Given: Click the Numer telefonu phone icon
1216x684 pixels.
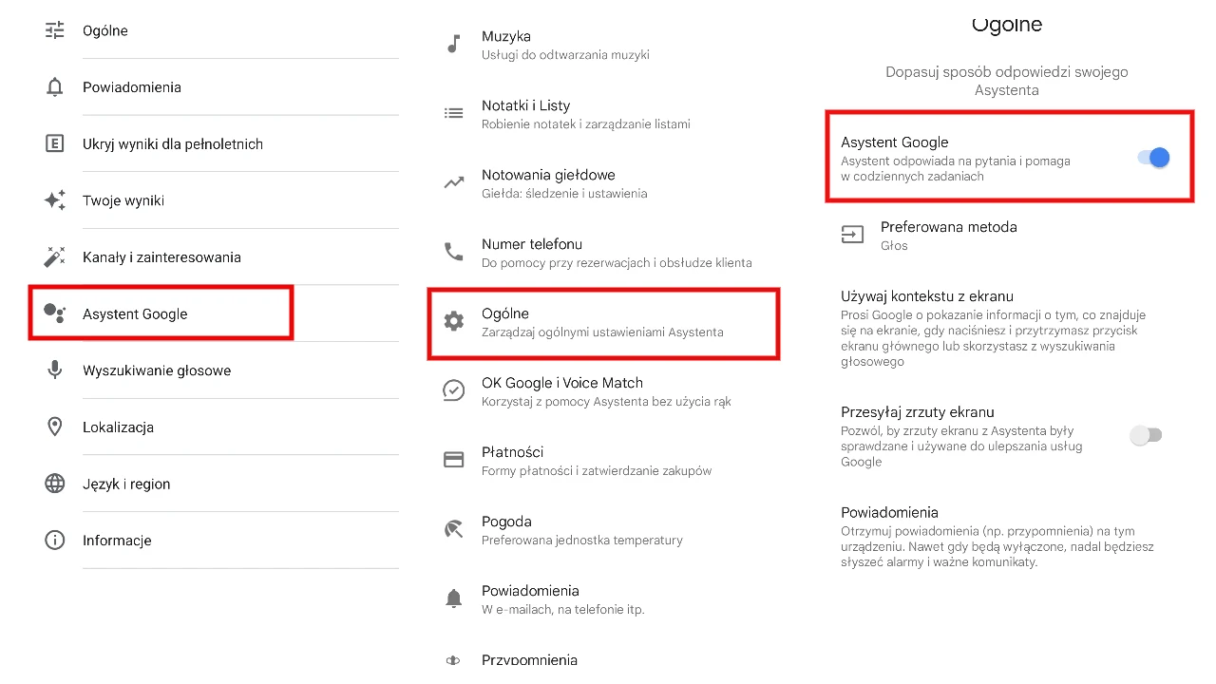Looking at the screenshot, I should pos(453,252).
